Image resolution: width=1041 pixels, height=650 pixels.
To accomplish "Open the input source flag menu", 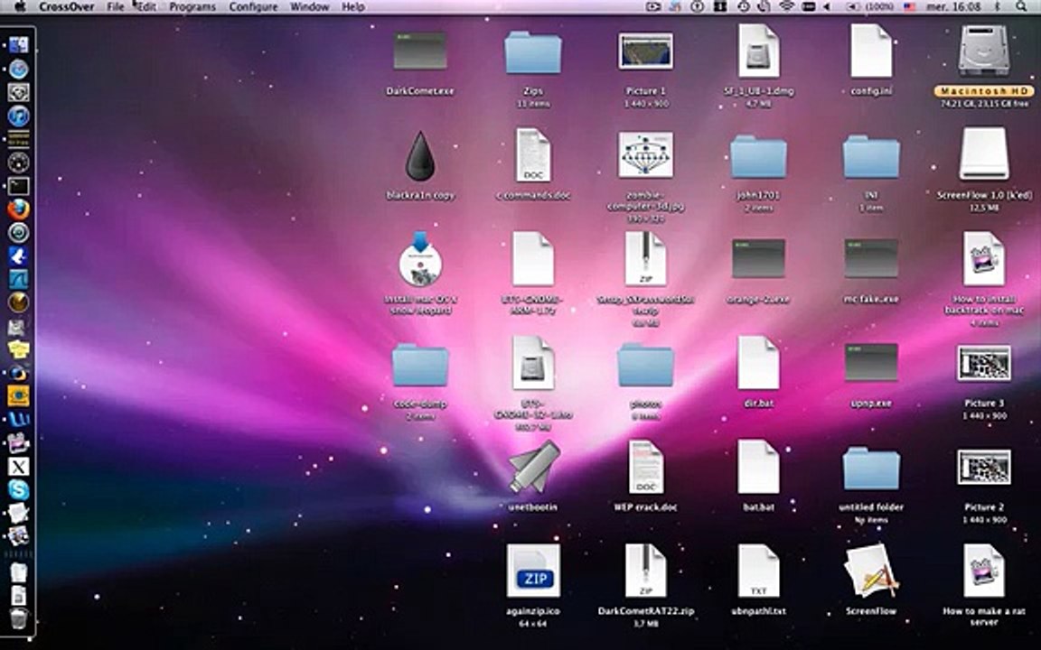I will [910, 6].
